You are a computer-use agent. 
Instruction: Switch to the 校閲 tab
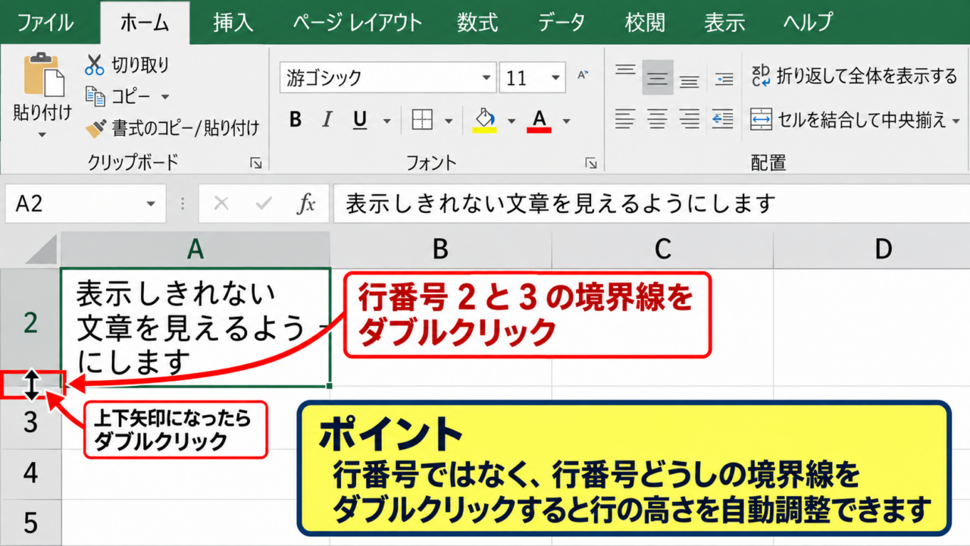(x=645, y=22)
